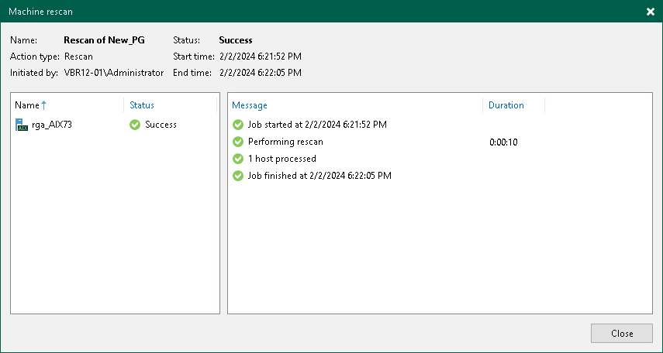663x353 pixels.
Task: Sort by the Status column header
Action: tap(142, 105)
